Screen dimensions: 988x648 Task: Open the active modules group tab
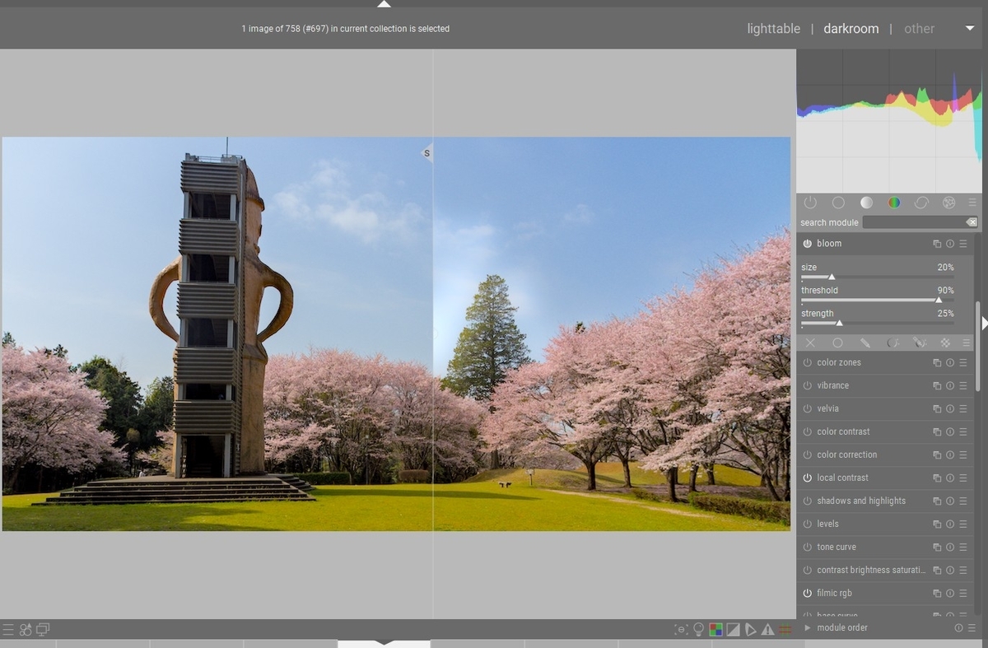coord(810,202)
